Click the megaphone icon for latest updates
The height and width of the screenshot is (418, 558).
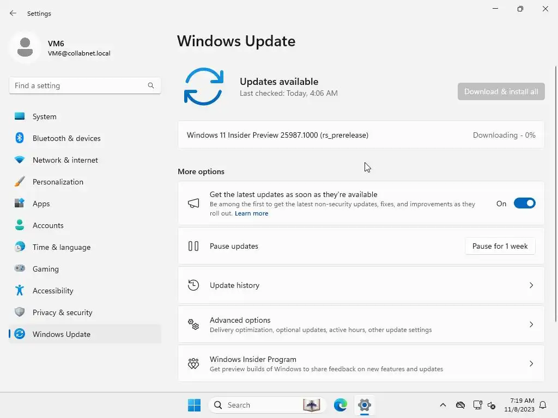[x=193, y=204]
